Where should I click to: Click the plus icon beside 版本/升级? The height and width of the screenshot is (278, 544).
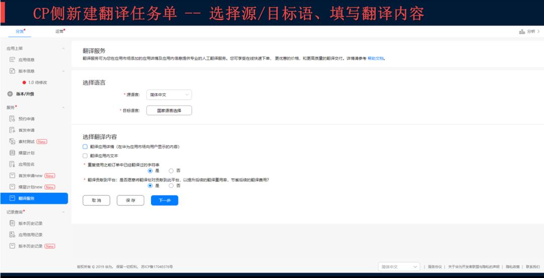click(x=10, y=94)
